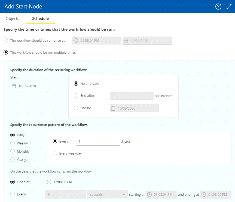This screenshot has height=202, width=235.
Task: Click the End after occurrences number field
Action: tap(132, 96)
